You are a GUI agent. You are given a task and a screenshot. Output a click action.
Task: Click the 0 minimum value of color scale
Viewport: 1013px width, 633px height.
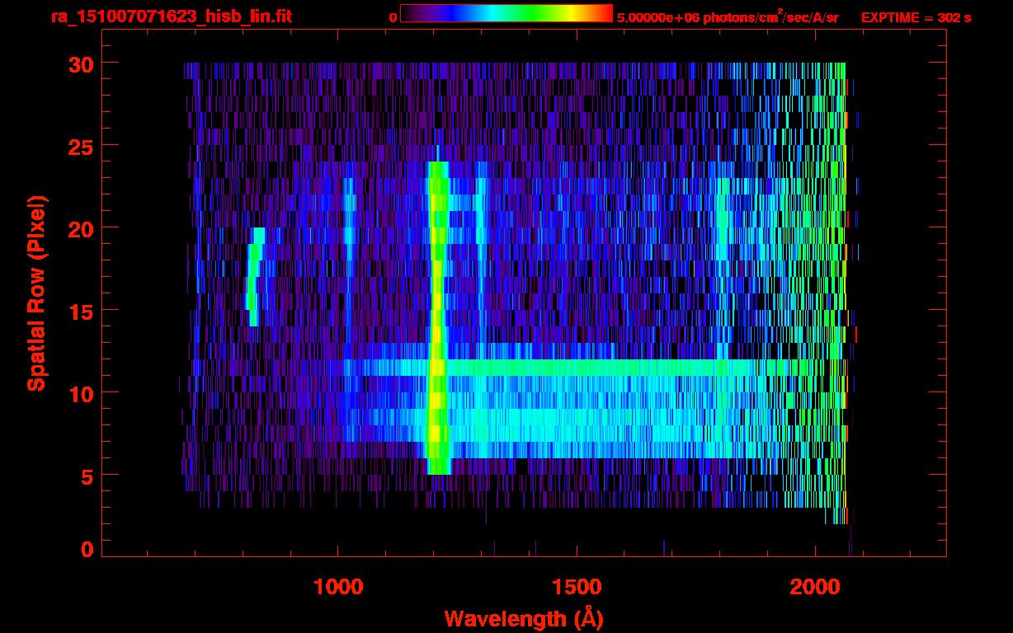(393, 17)
